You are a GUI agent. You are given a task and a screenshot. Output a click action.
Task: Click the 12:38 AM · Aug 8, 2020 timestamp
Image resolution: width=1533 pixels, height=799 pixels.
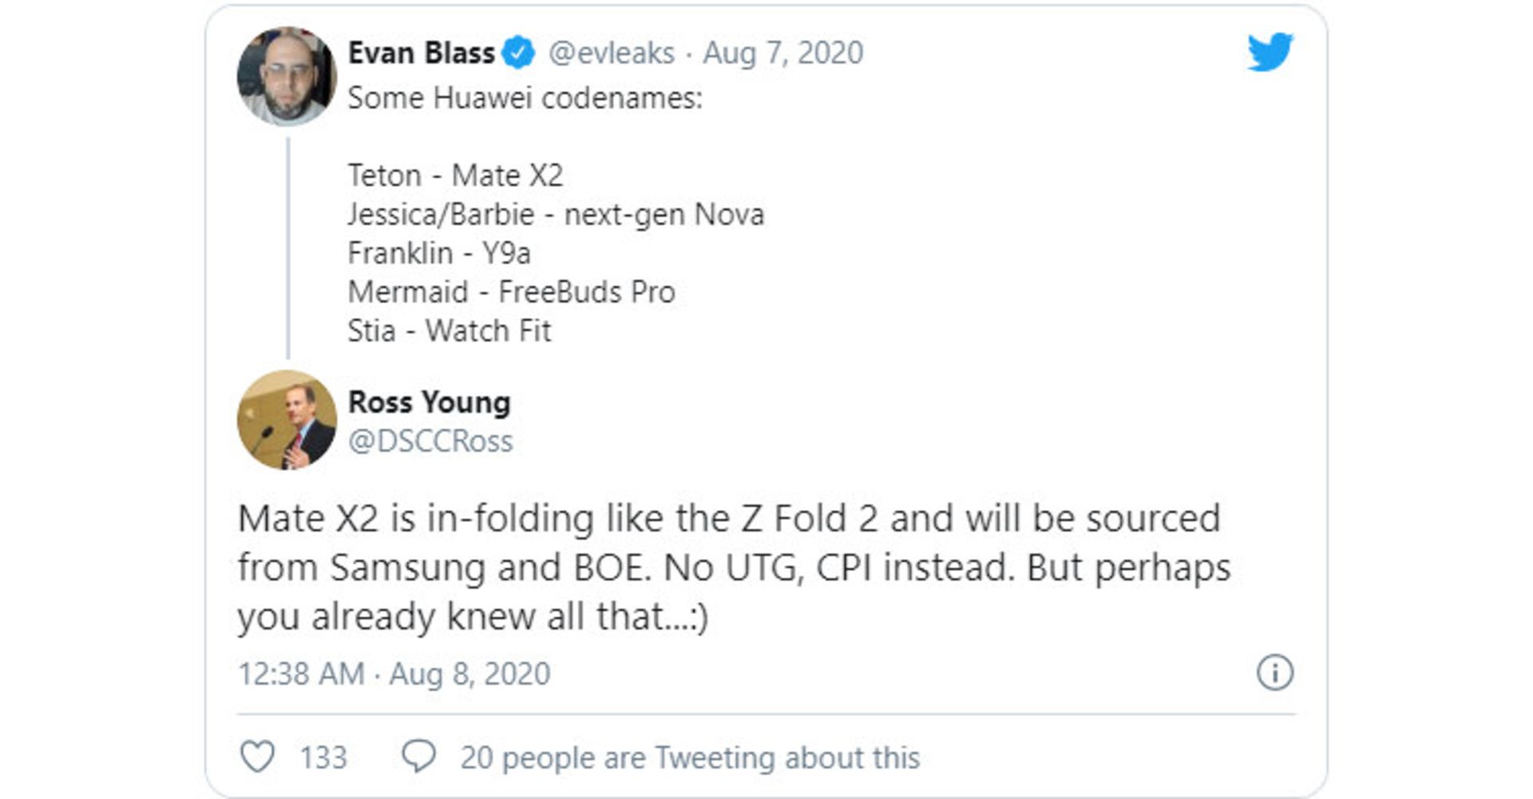click(394, 674)
